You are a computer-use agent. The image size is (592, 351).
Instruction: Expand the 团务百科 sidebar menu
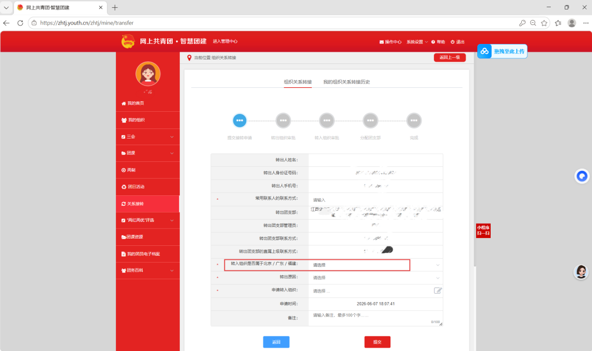[148, 271]
